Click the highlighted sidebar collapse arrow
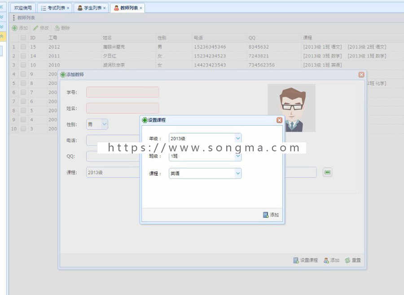This screenshot has width=404, height=295. click(x=2, y=36)
